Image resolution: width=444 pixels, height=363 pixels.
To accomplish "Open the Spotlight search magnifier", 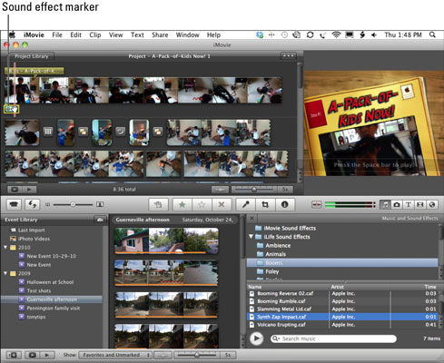I will point(432,34).
